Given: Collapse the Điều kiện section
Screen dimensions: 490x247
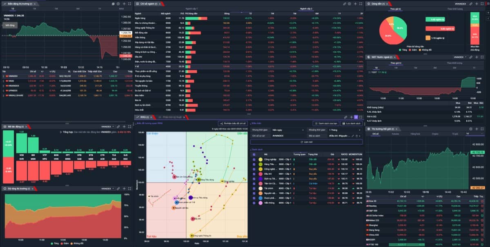Looking at the screenshot, I should click(x=256, y=123).
